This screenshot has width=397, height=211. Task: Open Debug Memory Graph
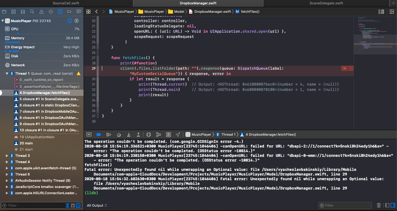pos(159,135)
